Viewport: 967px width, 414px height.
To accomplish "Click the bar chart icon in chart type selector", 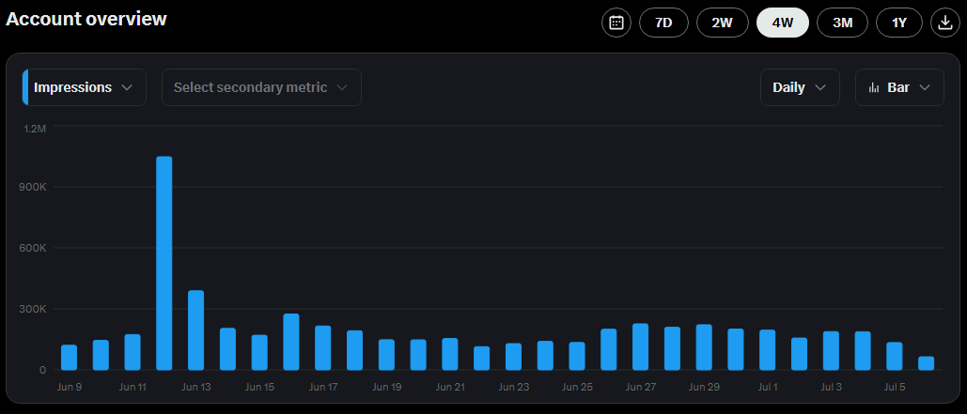I will pos(874,87).
